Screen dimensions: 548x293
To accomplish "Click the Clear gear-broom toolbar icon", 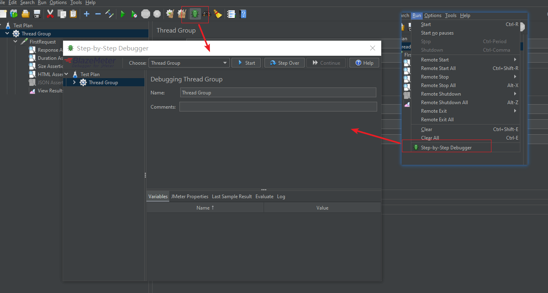I will point(170,14).
